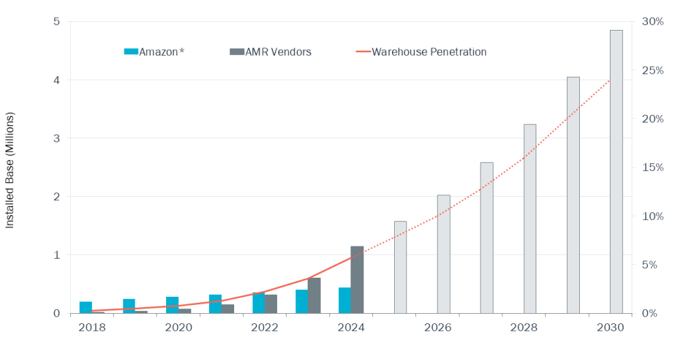Select the 2026 forecast bar
This screenshot has height=341, width=682.
click(443, 254)
